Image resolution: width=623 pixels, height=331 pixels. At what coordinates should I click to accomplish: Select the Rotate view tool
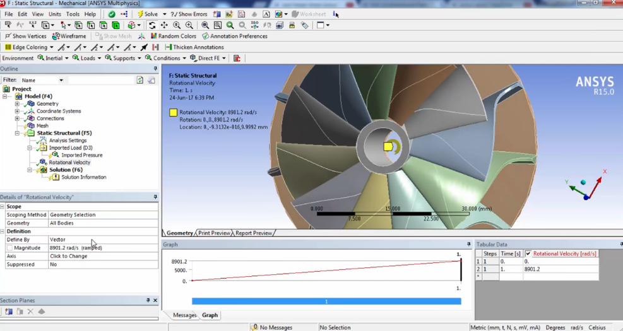click(151, 25)
